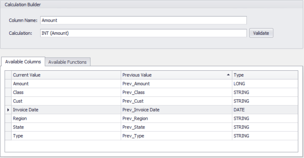Select the Region cell in Current Value
The image size is (304, 158).
click(x=66, y=118)
